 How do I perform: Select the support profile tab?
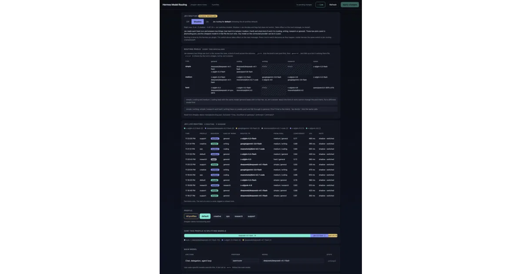click(251, 216)
